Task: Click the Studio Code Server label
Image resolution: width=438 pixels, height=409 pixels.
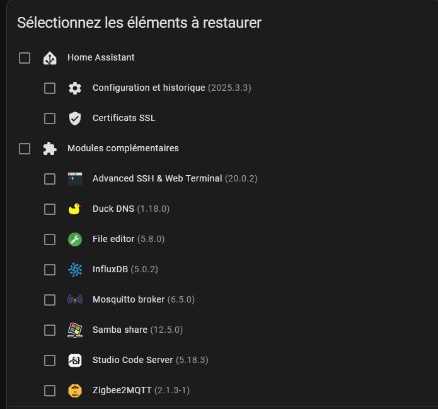Action: 132,360
